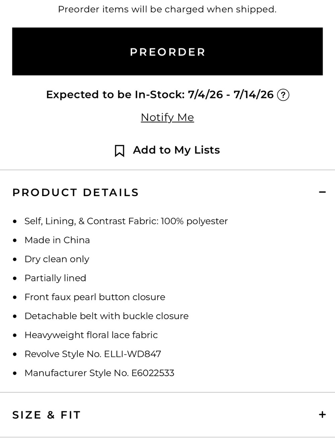This screenshot has width=335, height=446.
Task: Click the Dry clean only bullet item
Action: click(x=57, y=259)
